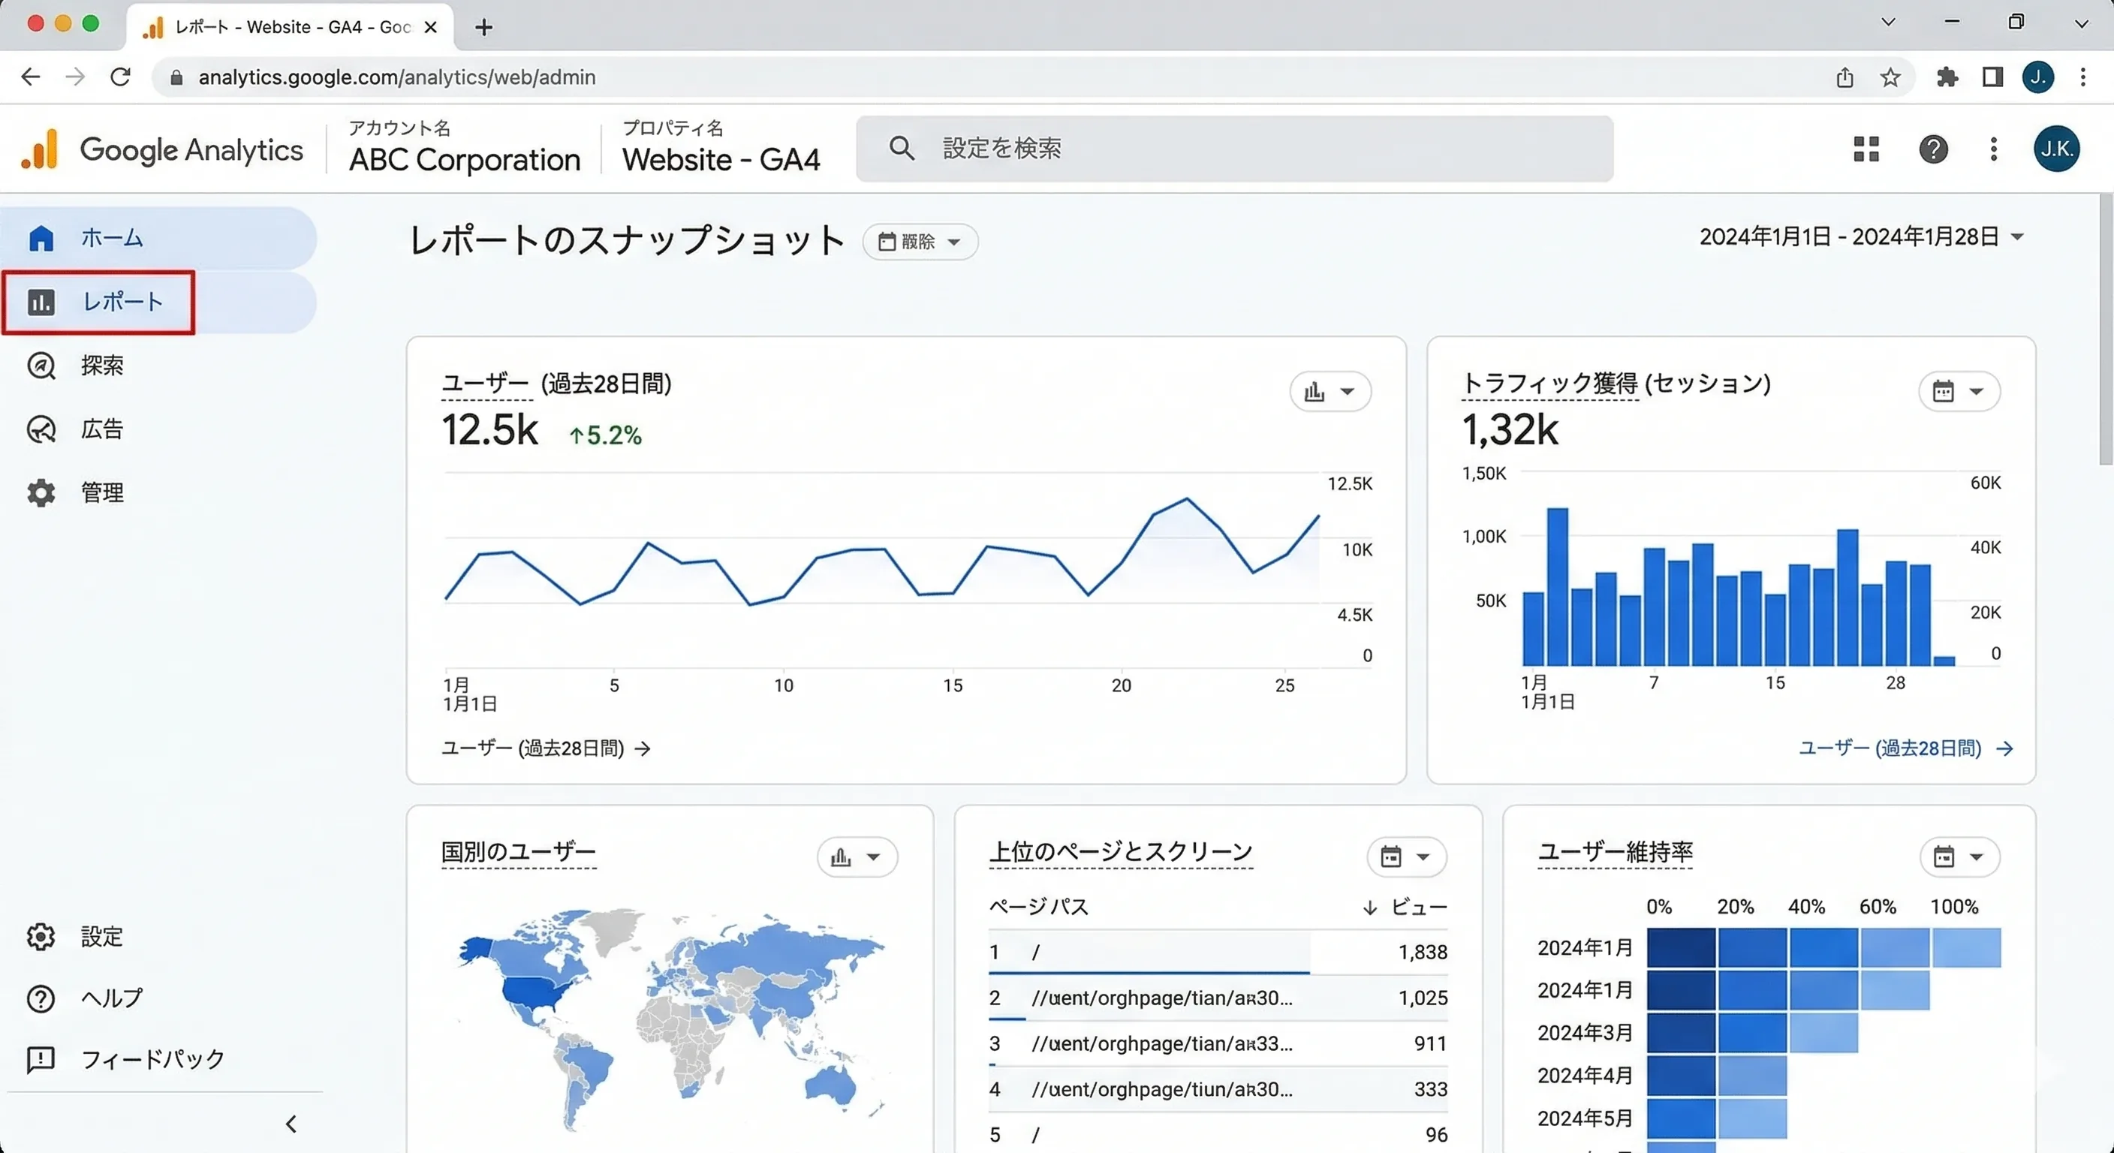Open the calendar dropdown on トラフィック獲得 card

(1959, 391)
